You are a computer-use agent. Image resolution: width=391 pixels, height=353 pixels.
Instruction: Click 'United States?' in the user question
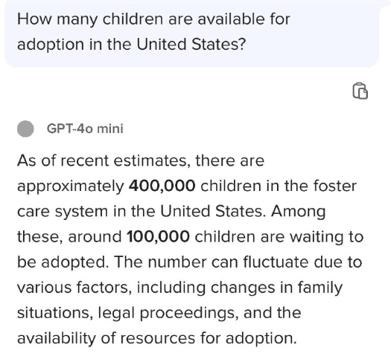coord(191,45)
